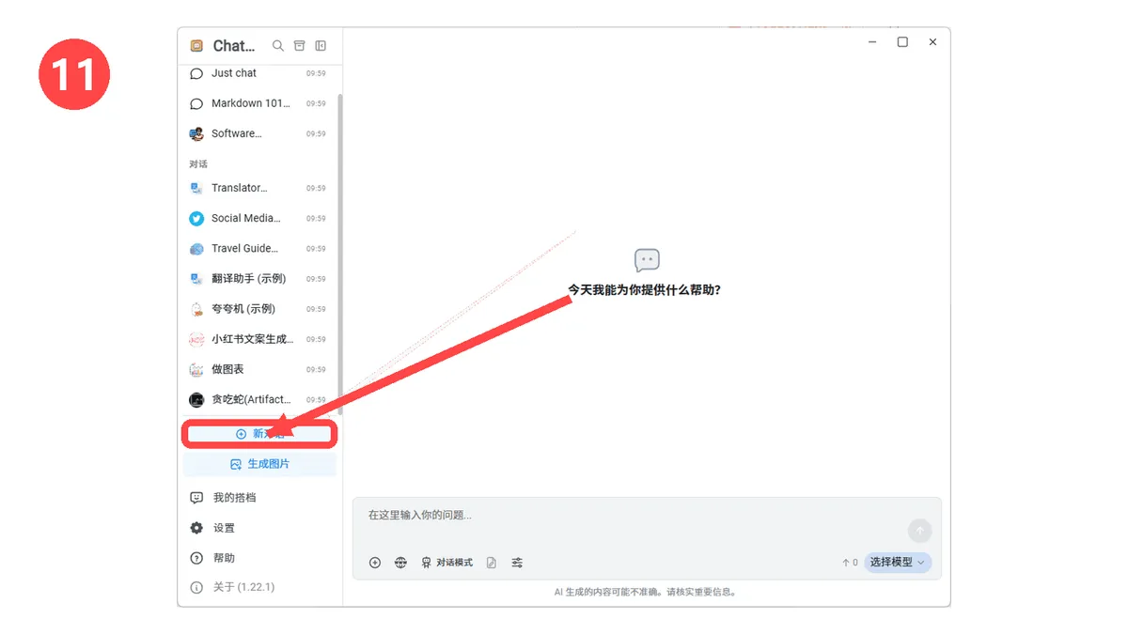Select the Translator conversation
Screen dimensions: 1128x634
[258, 188]
